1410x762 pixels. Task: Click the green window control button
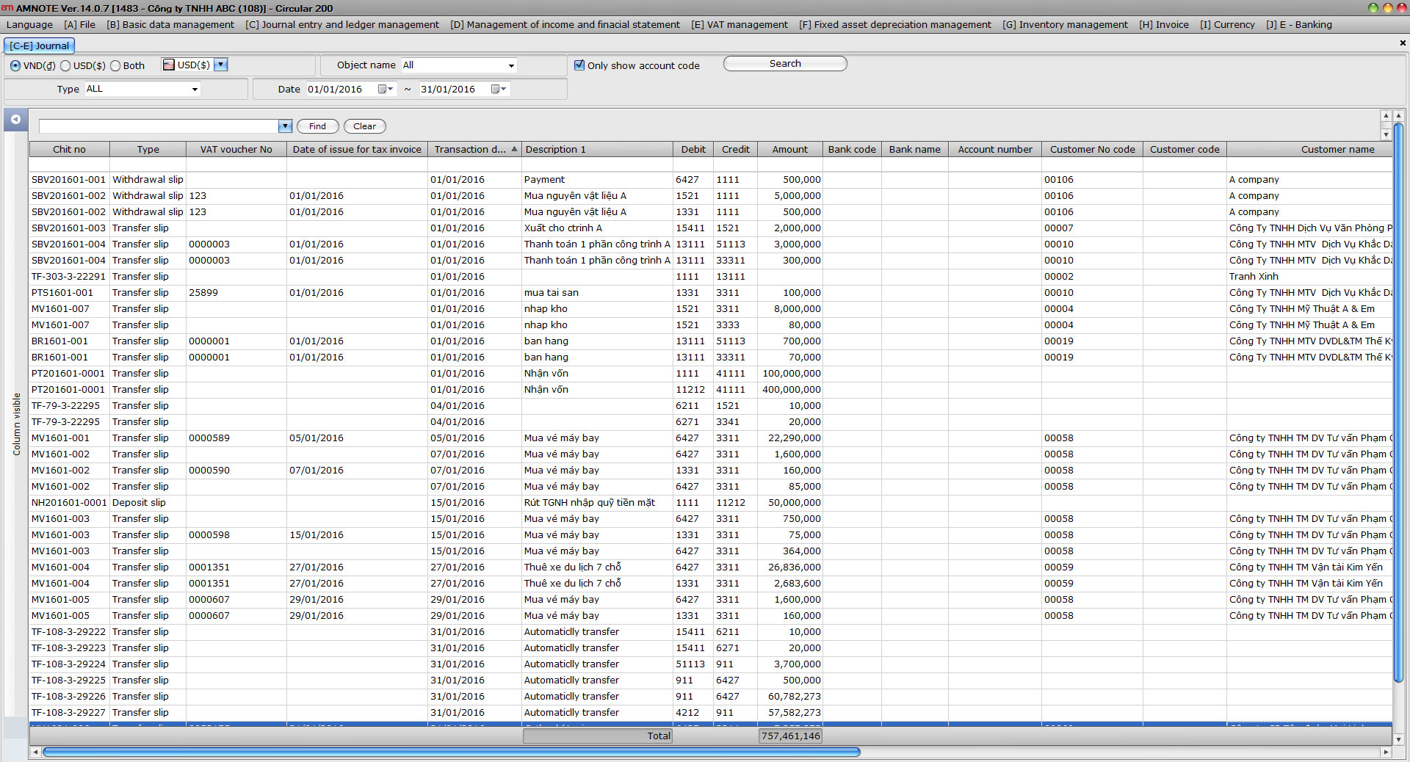click(x=1373, y=8)
